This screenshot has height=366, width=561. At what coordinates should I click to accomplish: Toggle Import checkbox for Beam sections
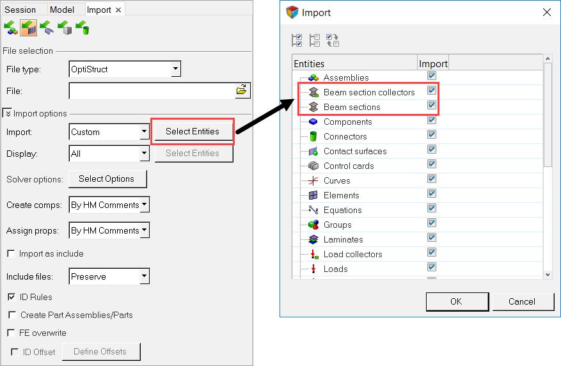[432, 105]
